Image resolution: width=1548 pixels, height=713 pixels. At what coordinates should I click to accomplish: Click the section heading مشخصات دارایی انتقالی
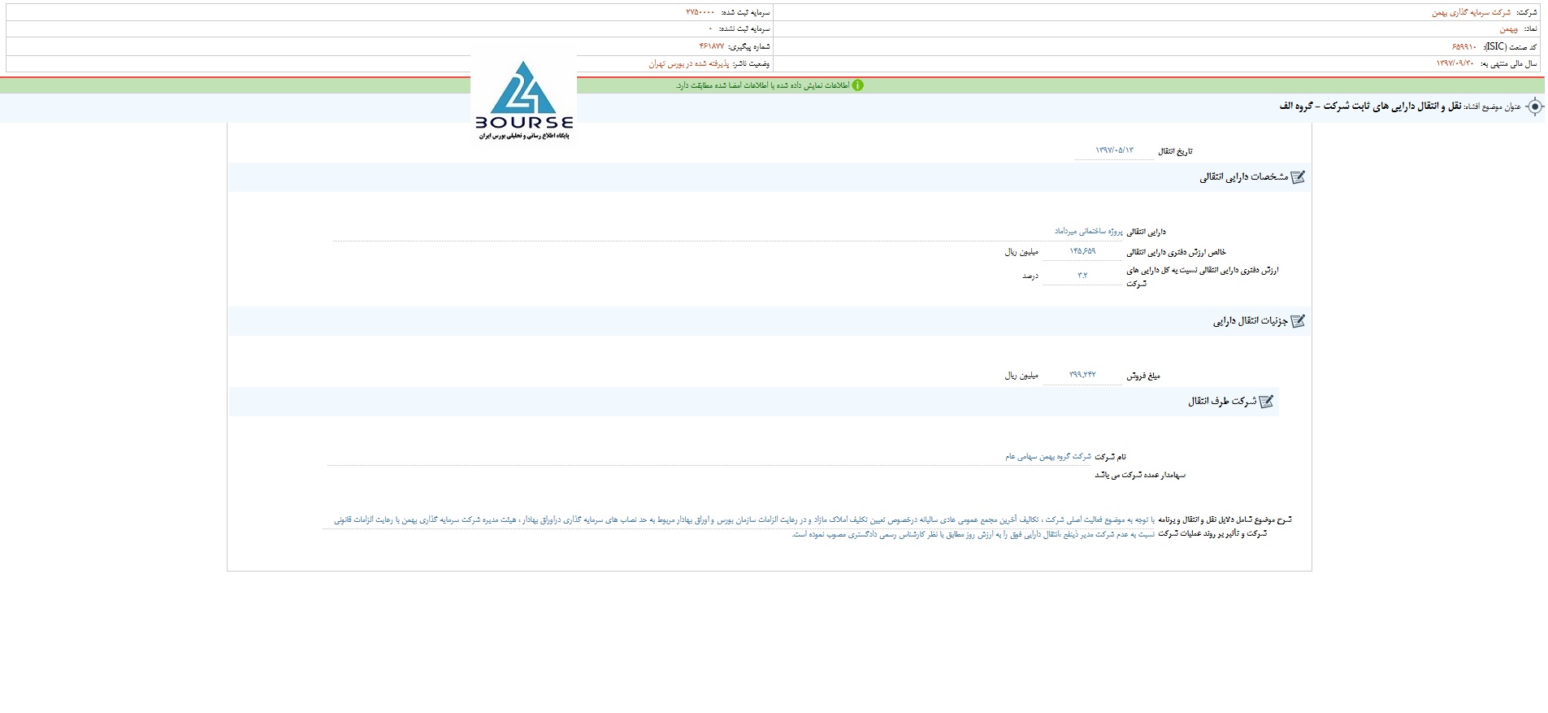point(1244,177)
